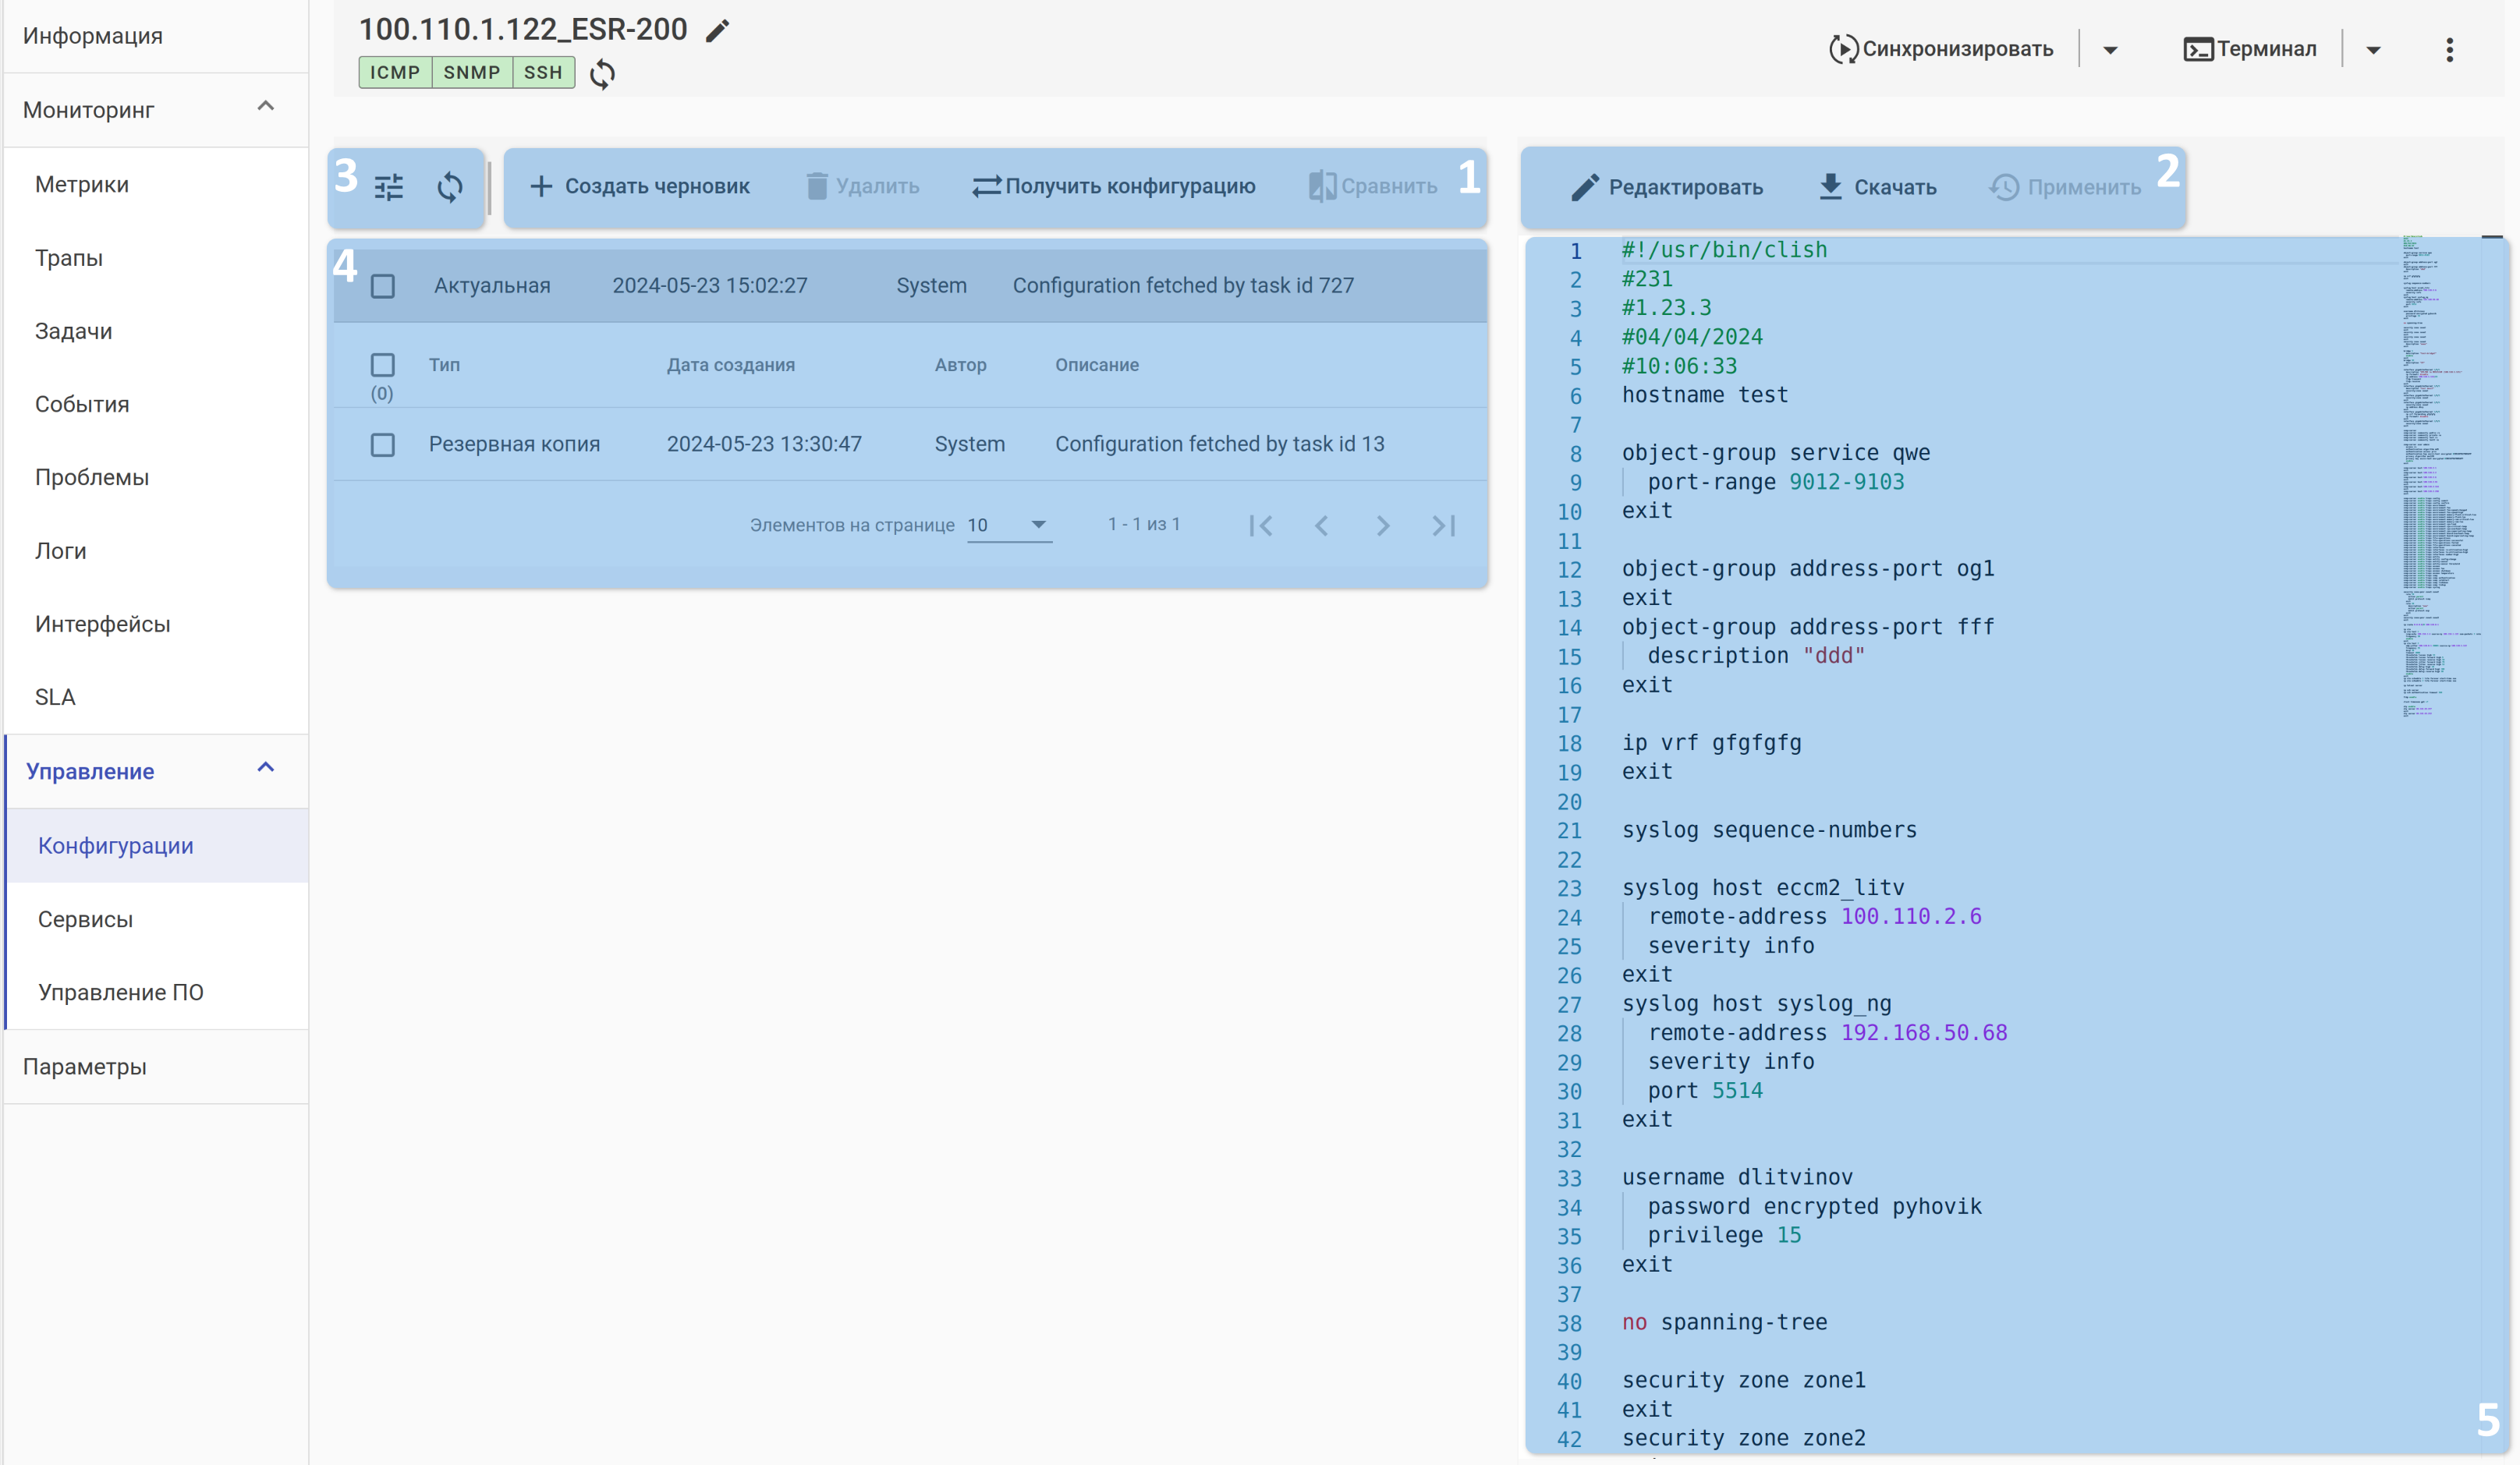The image size is (2520, 1465).
Task: Select the Резервная копия row checkbox
Action: pos(383,444)
